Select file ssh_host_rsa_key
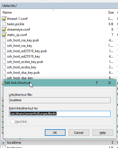The image size is (118, 148). [20, 46]
